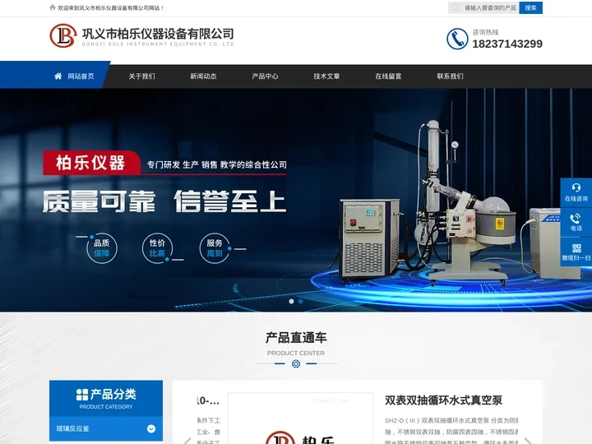The height and width of the screenshot is (444, 592).
Task: Click the company name 巩义市柏乐仪器设备有限公司
Action: coord(158,34)
